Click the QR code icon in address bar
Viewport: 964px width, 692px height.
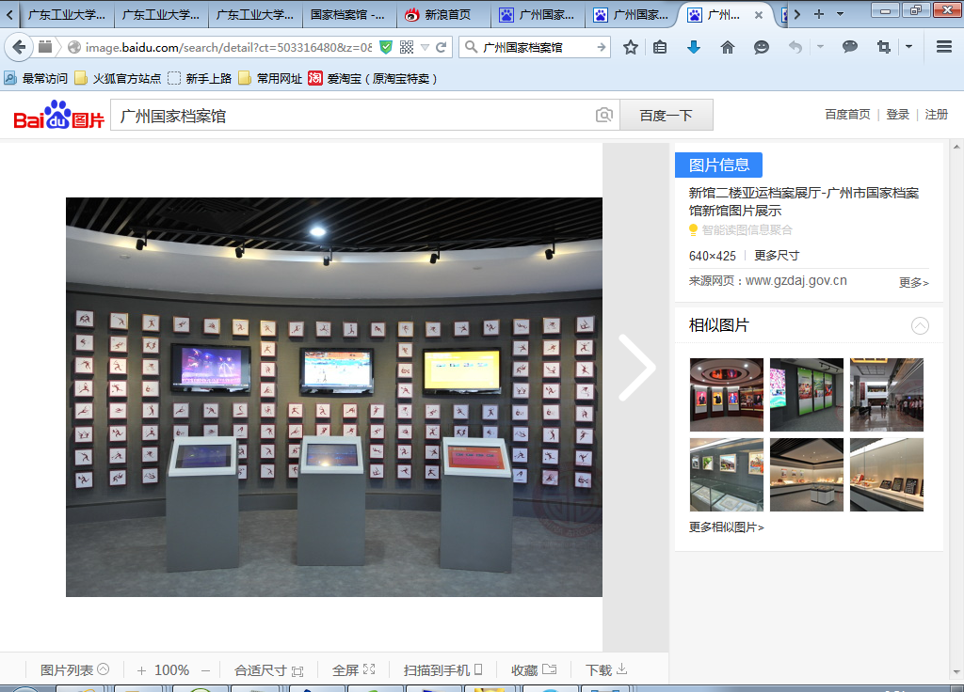click(407, 47)
